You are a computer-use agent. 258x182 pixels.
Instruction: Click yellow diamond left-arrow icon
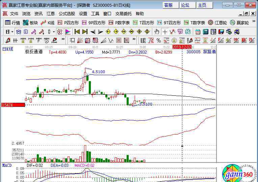[x=108, y=32]
